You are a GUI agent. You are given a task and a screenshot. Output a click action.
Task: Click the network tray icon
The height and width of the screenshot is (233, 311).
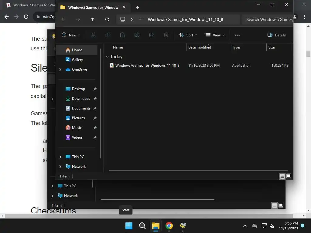[264, 226]
